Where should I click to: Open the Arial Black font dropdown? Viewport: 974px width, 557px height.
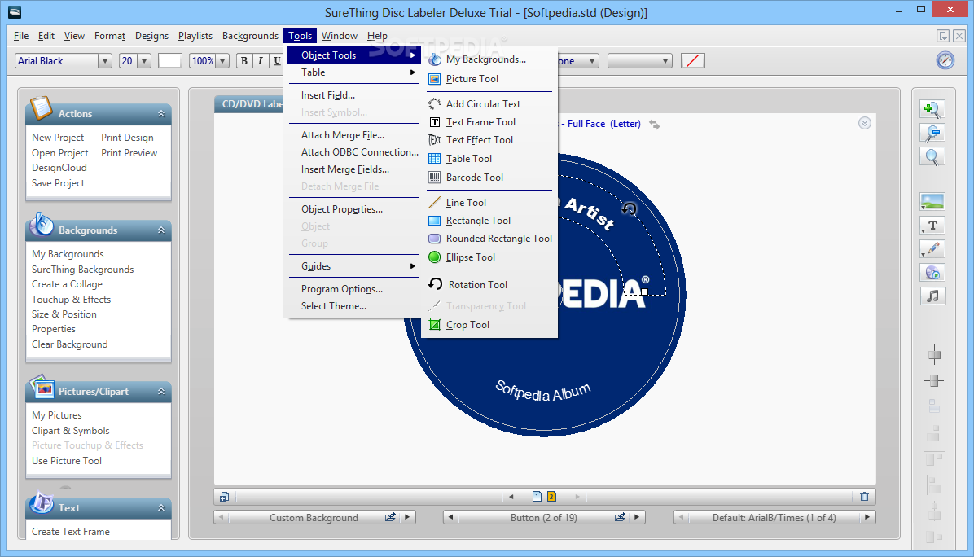[104, 61]
